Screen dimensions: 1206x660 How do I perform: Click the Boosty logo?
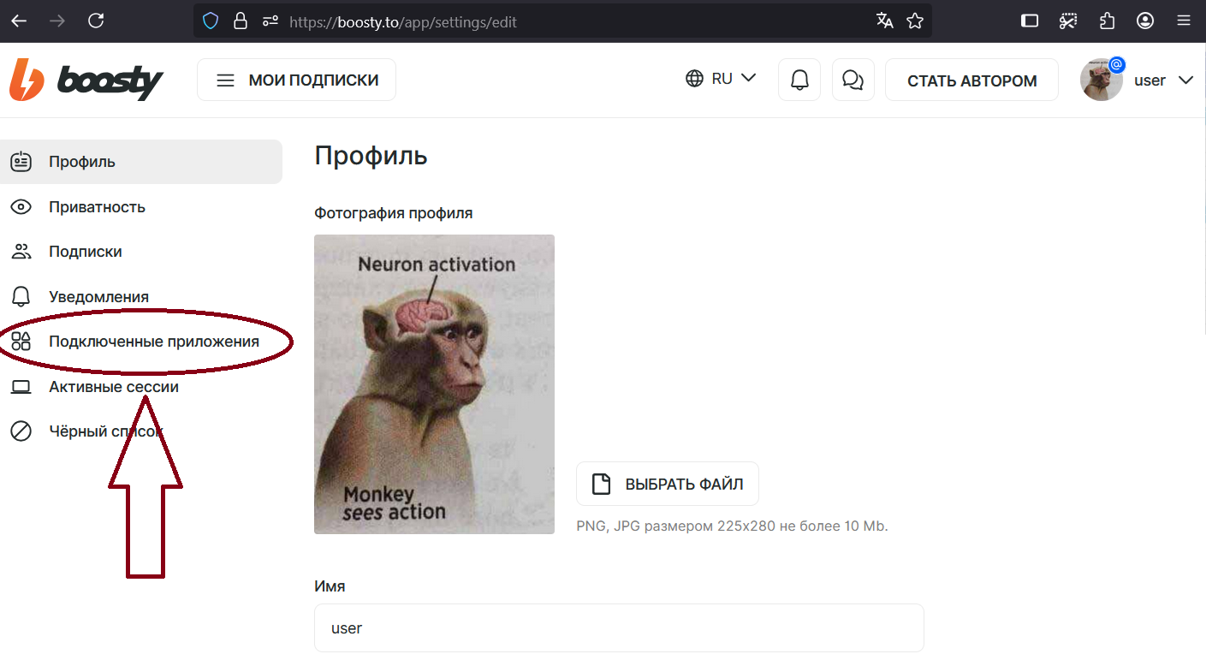[86, 80]
